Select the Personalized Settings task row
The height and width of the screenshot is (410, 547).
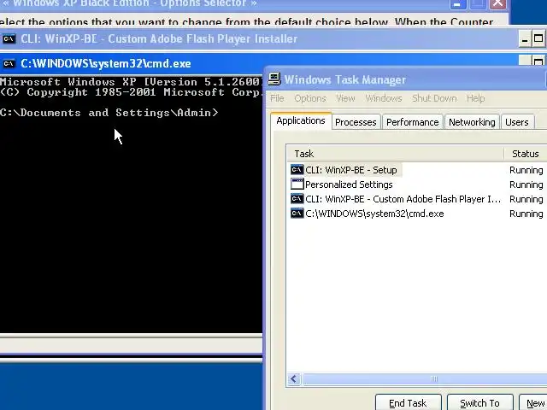pos(417,184)
